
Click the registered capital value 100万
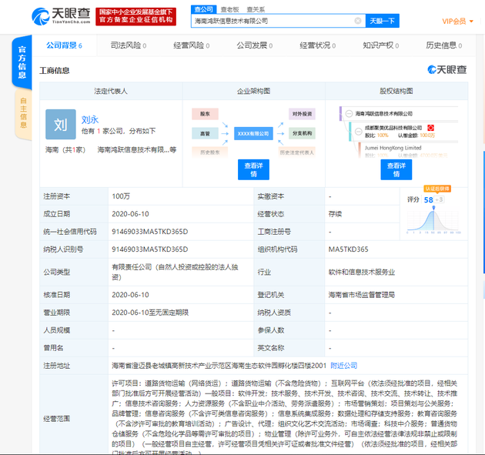point(121,196)
